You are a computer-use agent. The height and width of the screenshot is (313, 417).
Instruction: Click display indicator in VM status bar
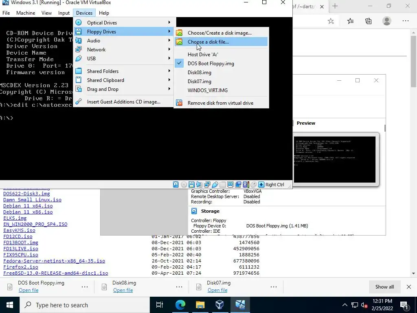click(x=230, y=185)
